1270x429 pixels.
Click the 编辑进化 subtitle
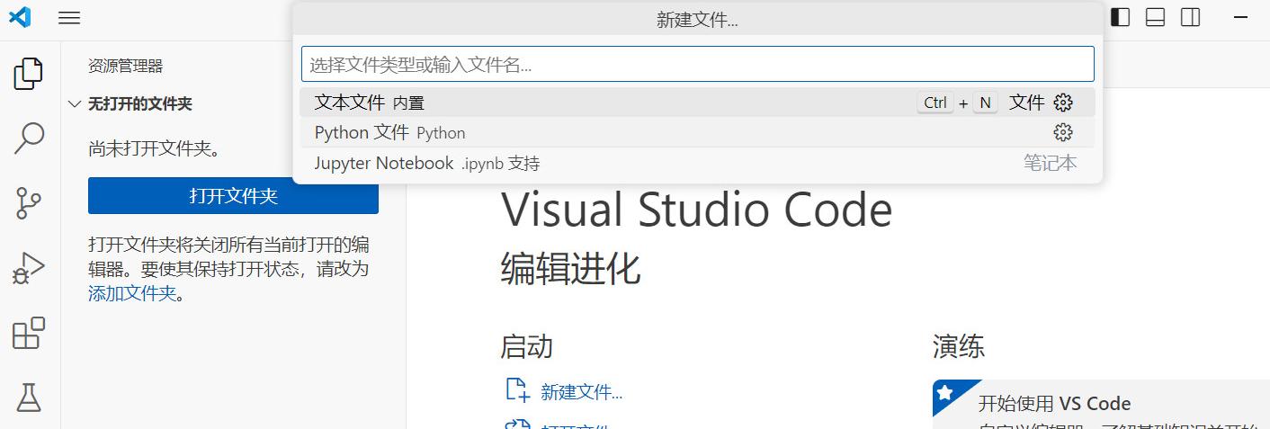point(570,269)
